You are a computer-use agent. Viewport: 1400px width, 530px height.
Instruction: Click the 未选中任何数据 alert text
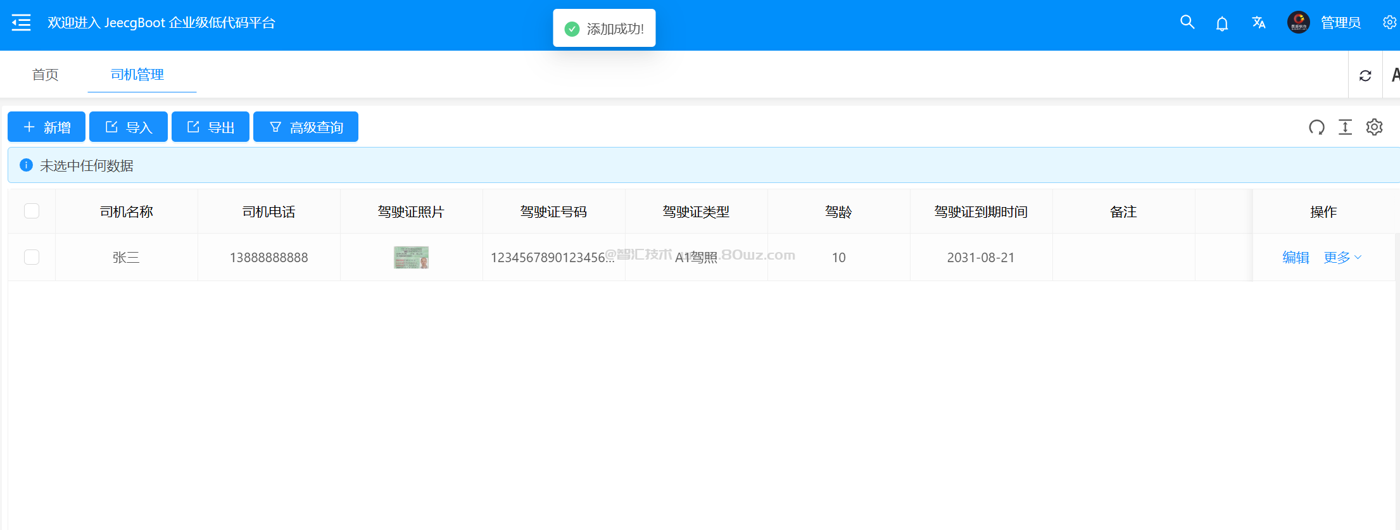click(x=87, y=166)
